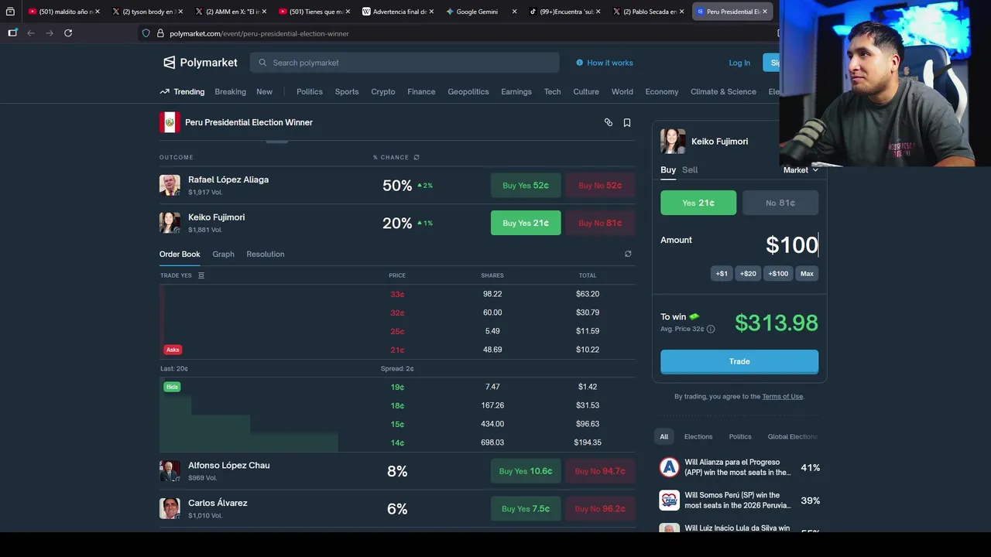The width and height of the screenshot is (991, 557).
Task: Click the % chance refresh icon
Action: pos(417,157)
